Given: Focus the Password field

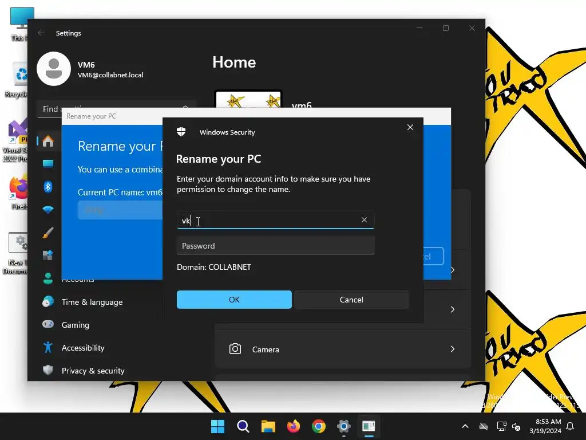Looking at the screenshot, I should coord(275,246).
